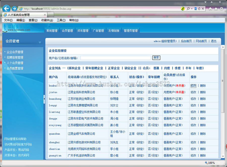Open the search dropdown arrow in address bar
Image resolution: width=227 pixels, height=167 pixels.
click(192, 9)
